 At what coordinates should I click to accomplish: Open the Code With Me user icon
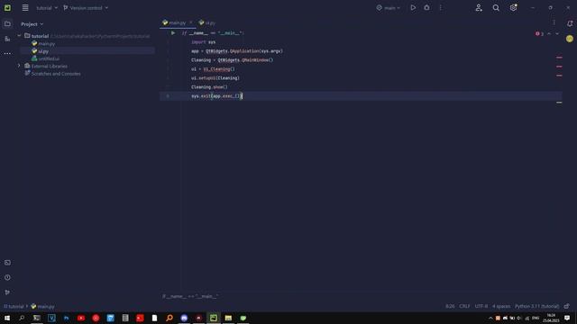click(x=479, y=8)
